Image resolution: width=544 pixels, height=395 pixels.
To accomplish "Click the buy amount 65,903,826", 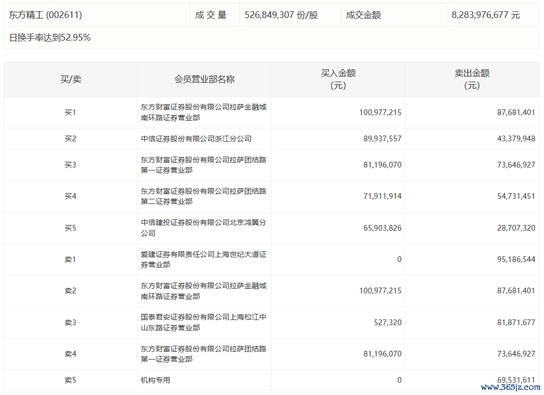I will point(382,228).
